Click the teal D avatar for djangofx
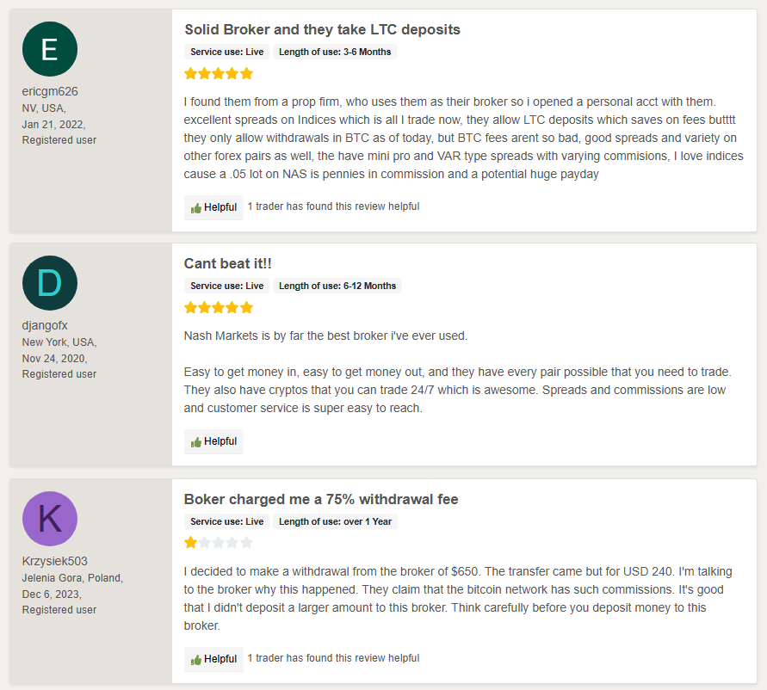Viewport: 767px width, 690px height. point(50,283)
